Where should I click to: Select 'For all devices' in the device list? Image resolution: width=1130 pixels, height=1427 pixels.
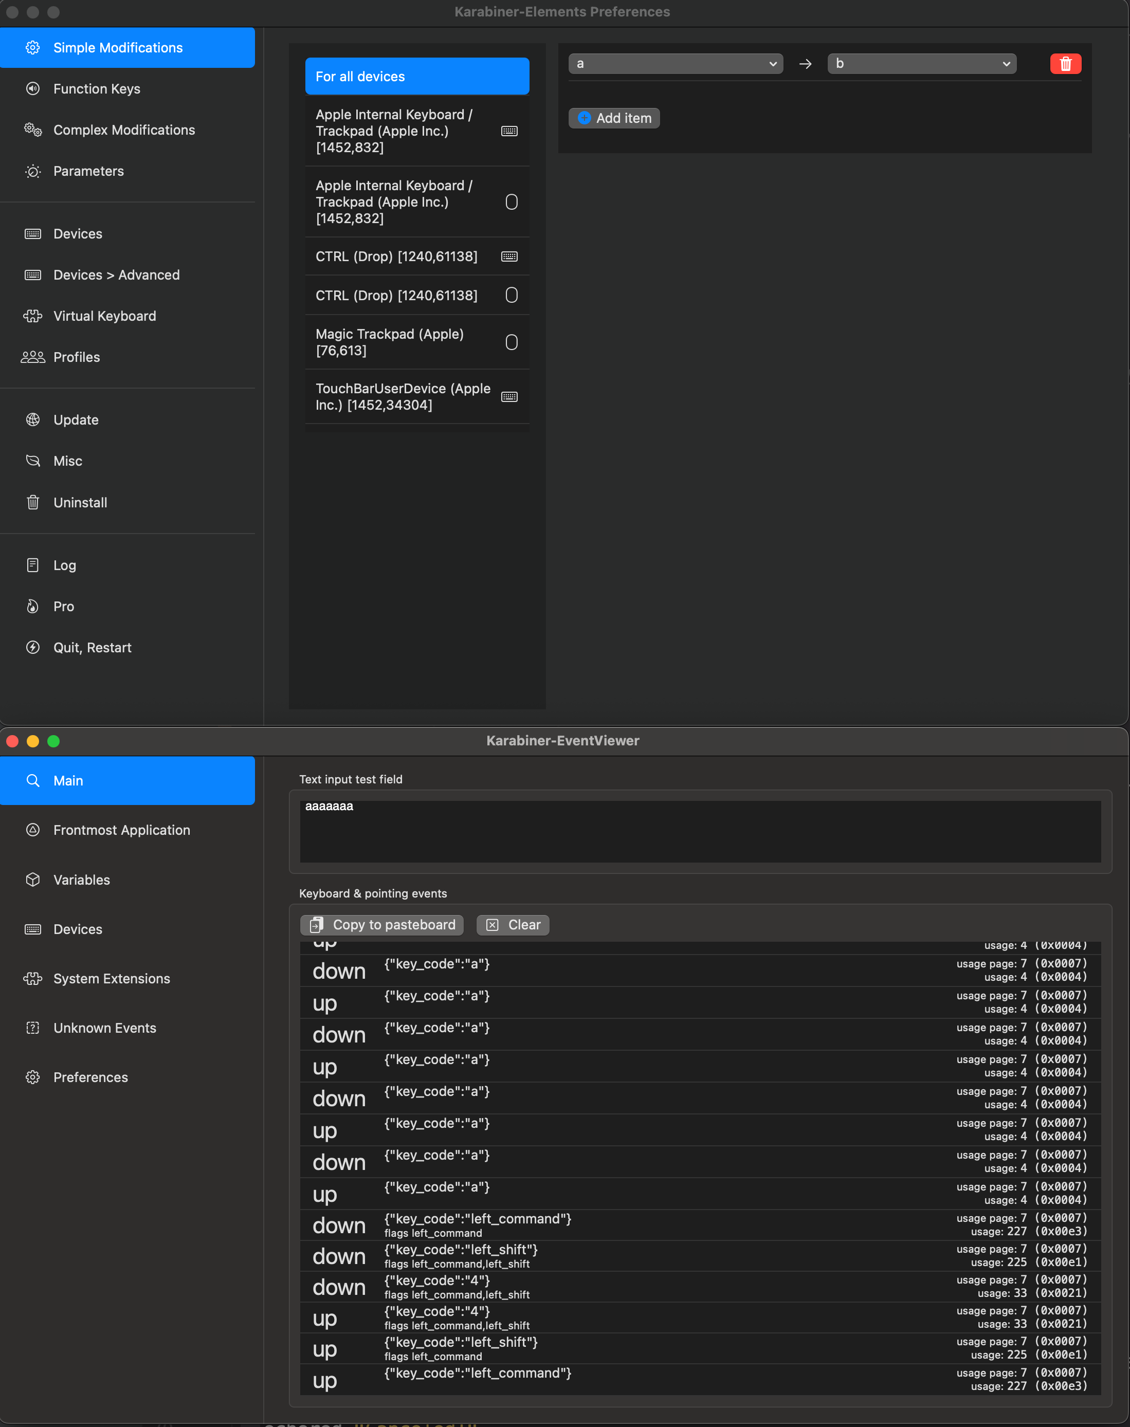click(x=416, y=76)
